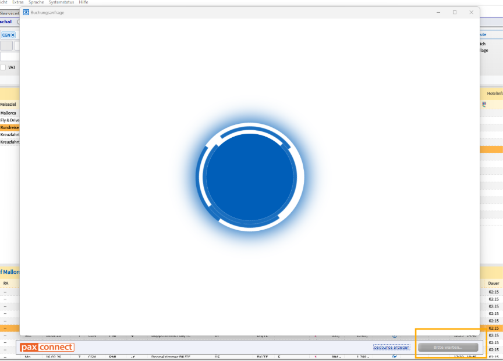Open the Systemstatus menu
This screenshot has width=503, height=361.
click(61, 2)
